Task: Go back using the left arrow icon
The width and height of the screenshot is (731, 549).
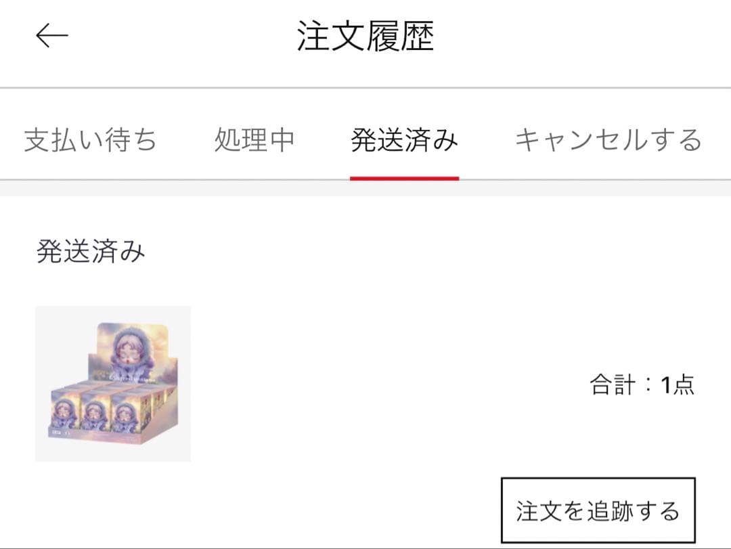Action: (x=51, y=36)
